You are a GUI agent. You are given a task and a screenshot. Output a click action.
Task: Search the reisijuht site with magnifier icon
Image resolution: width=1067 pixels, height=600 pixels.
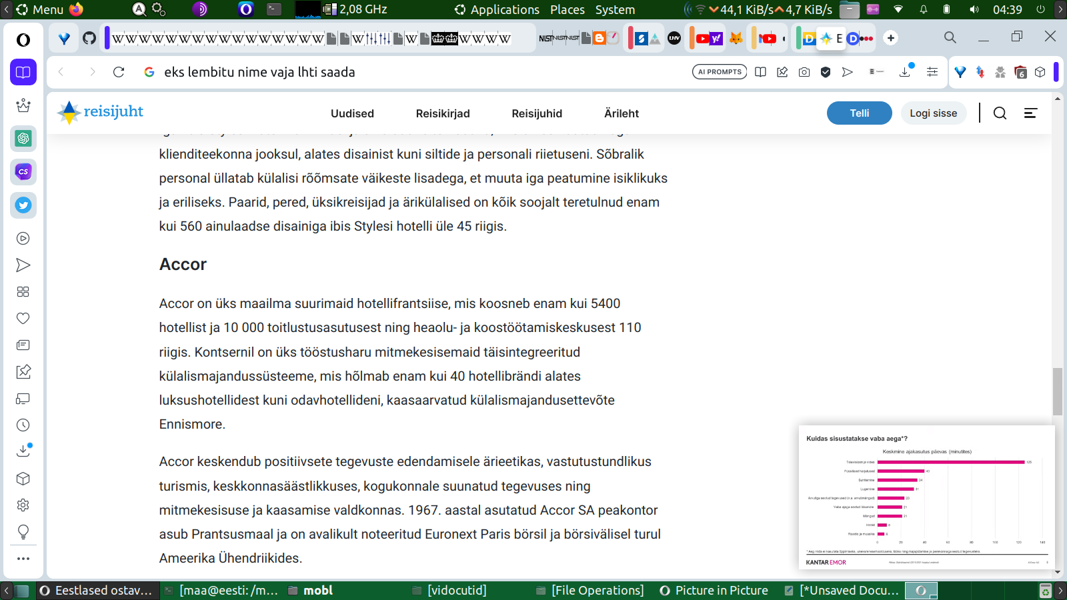1000,113
